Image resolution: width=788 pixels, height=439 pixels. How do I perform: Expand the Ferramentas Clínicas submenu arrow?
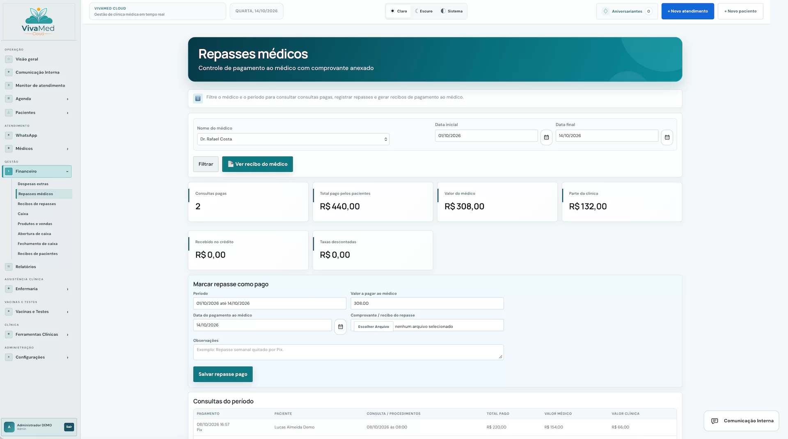[x=68, y=335]
